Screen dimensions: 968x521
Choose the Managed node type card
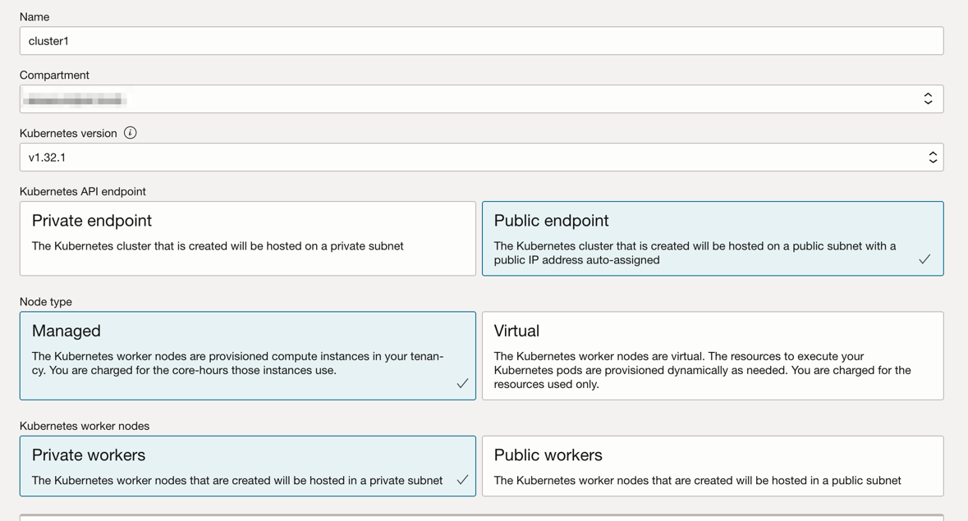click(x=248, y=356)
